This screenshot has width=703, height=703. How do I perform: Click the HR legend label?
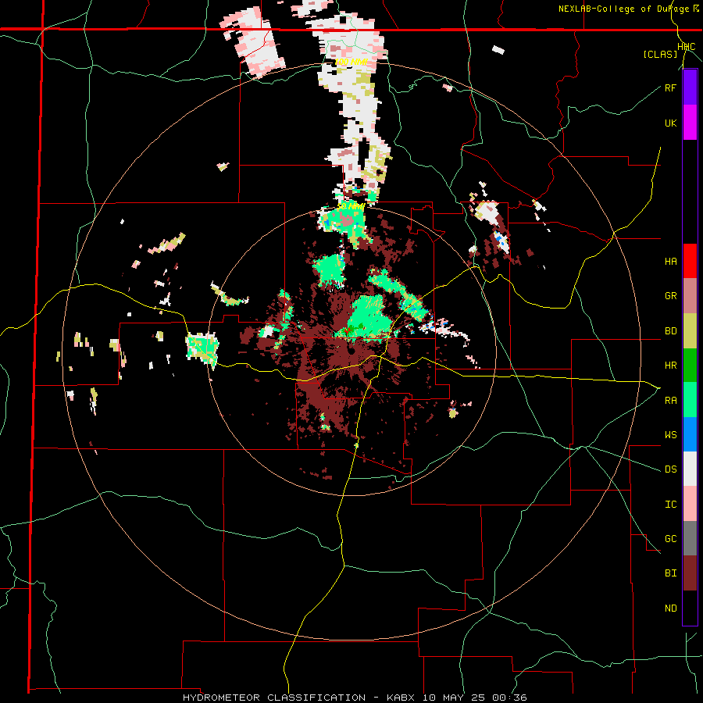(670, 366)
